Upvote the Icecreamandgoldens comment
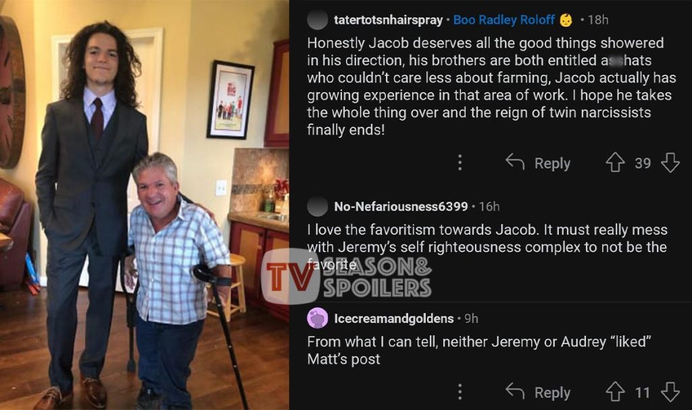 coord(615,392)
